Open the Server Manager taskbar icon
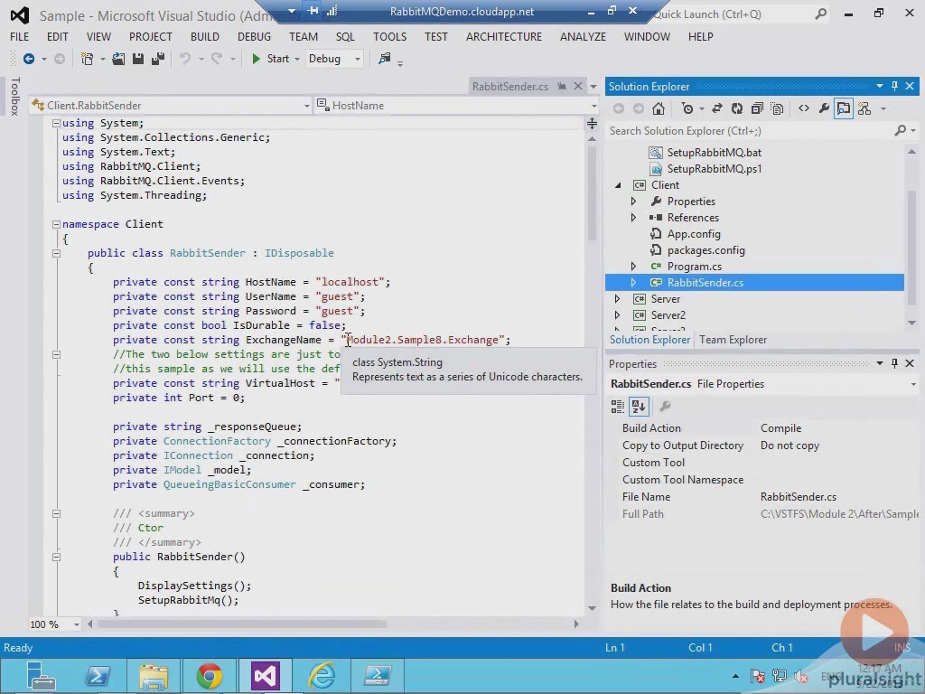This screenshot has width=925, height=694. point(41,676)
